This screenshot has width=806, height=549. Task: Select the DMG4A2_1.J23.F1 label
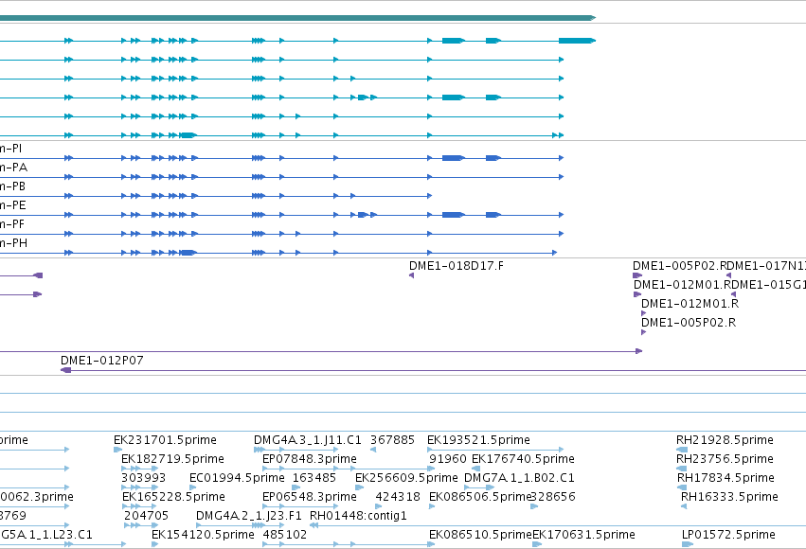click(249, 516)
